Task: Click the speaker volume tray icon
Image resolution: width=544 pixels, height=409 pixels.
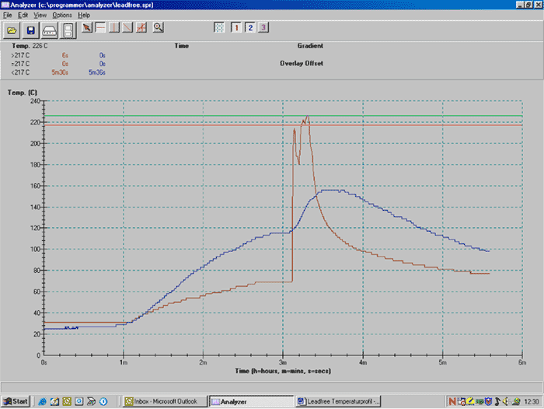Action: (506, 402)
